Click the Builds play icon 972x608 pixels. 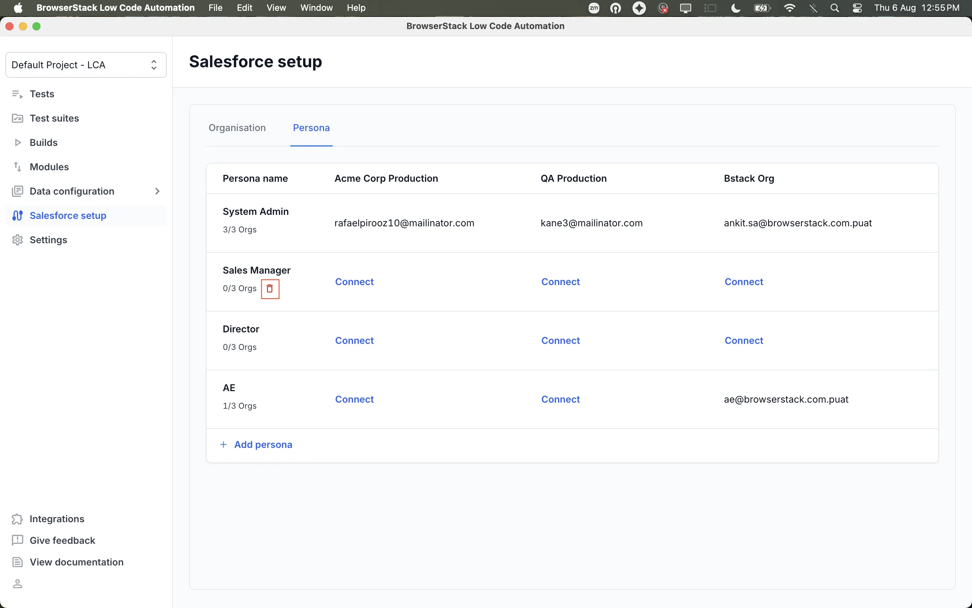pyautogui.click(x=17, y=142)
